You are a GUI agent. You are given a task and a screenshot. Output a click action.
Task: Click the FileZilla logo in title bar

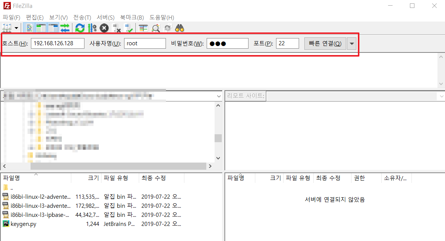click(7, 6)
